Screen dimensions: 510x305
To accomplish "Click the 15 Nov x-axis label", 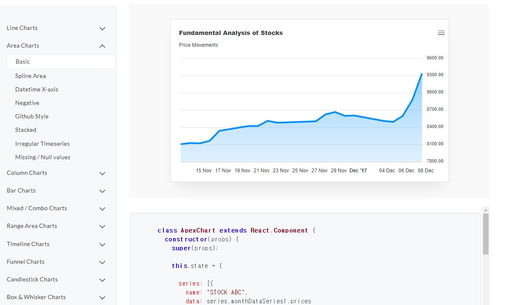I will click(x=204, y=171).
